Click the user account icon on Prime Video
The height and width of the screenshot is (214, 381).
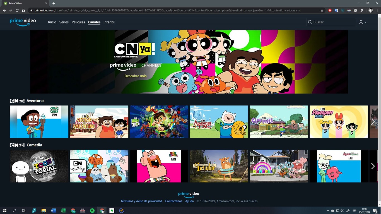click(361, 22)
